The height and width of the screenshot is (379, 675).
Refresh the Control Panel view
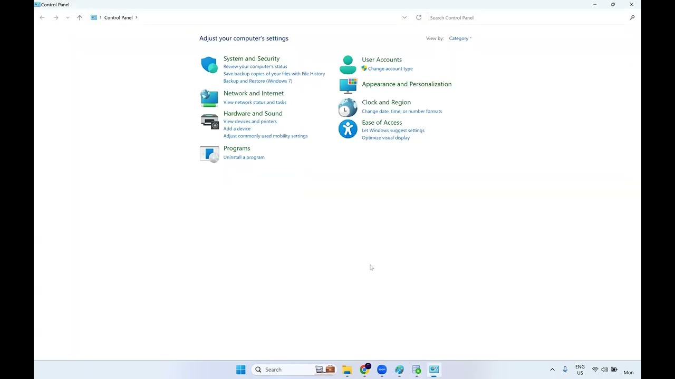tap(419, 17)
